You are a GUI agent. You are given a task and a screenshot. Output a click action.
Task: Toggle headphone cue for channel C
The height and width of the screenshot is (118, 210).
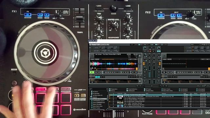pos(145,81)
